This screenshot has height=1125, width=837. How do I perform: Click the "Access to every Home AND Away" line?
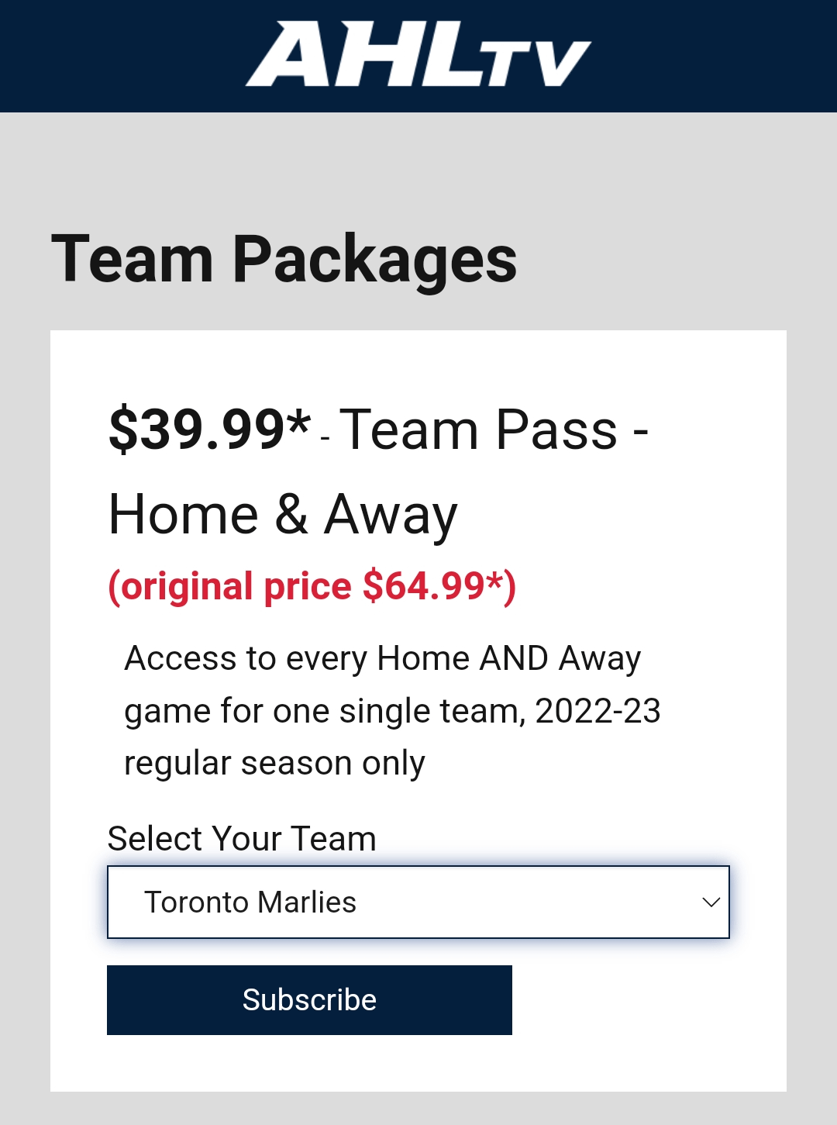[x=383, y=658]
